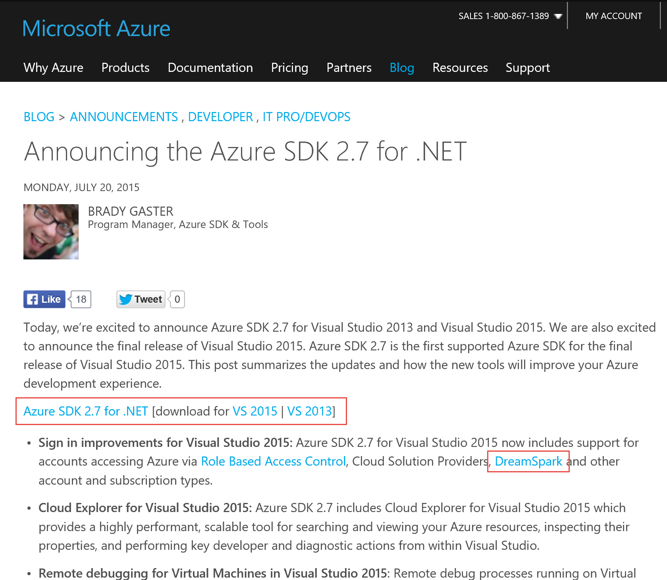Expand the sales phone number dropdown arrow
The width and height of the screenshot is (667, 580).
558,16
